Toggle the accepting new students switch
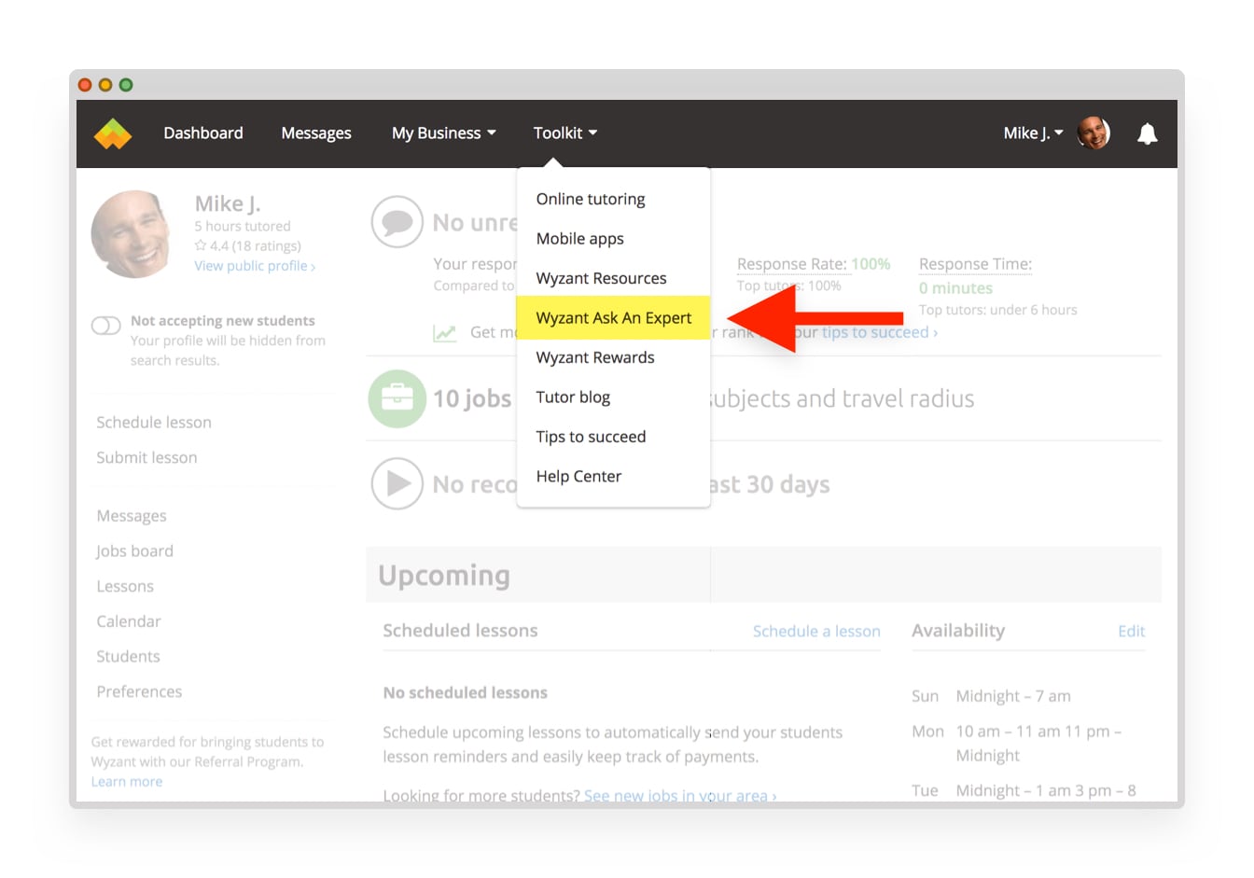This screenshot has width=1254, height=878. tap(106, 326)
